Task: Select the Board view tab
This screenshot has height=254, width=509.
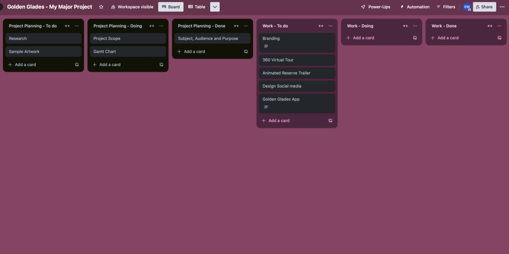Action: point(170,7)
